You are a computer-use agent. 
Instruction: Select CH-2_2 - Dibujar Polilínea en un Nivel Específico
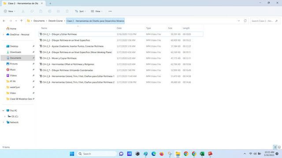click(121, 40)
